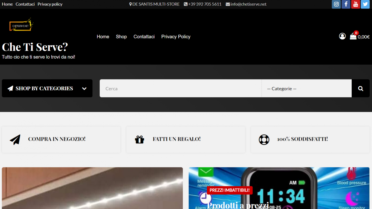Click the Twitter icon
Viewport: 372px width, 209px height.
[x=365, y=4]
